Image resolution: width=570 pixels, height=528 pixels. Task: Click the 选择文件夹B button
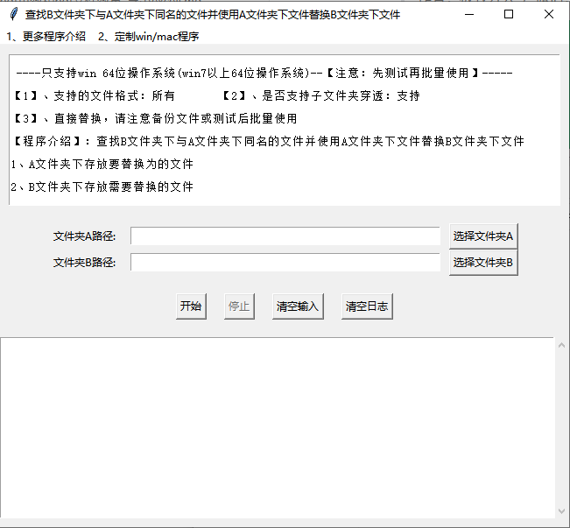pos(483,263)
